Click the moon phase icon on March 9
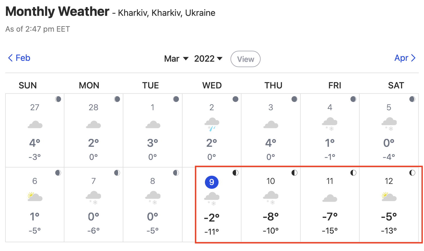This screenshot has height=251, width=424. tap(235, 173)
